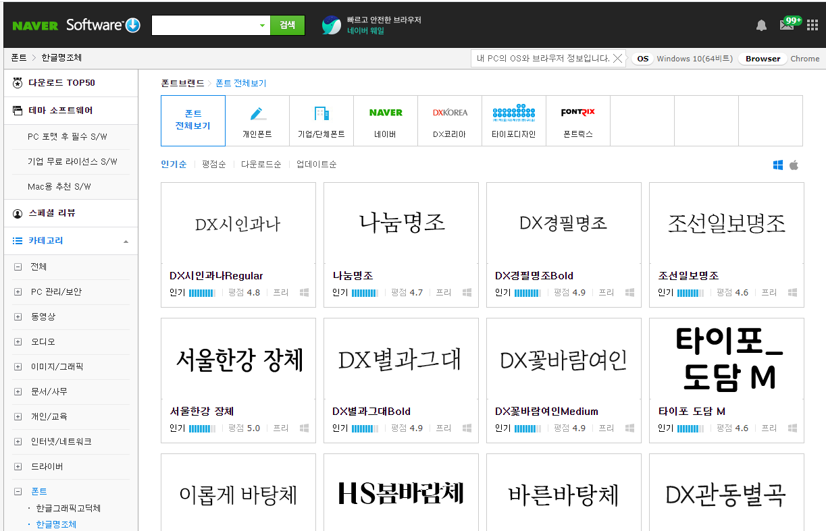Select the 개인폰트 pencil icon
The image size is (826, 531).
click(257, 113)
